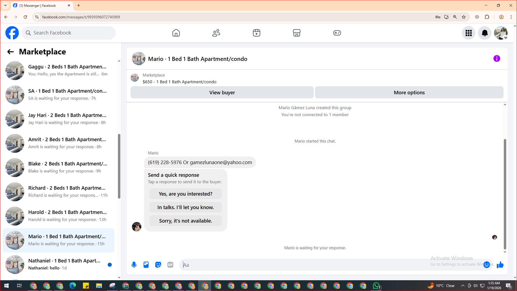The image size is (517, 291).
Task: Click the chat messages vertical scrollbar
Action: click(x=505, y=194)
